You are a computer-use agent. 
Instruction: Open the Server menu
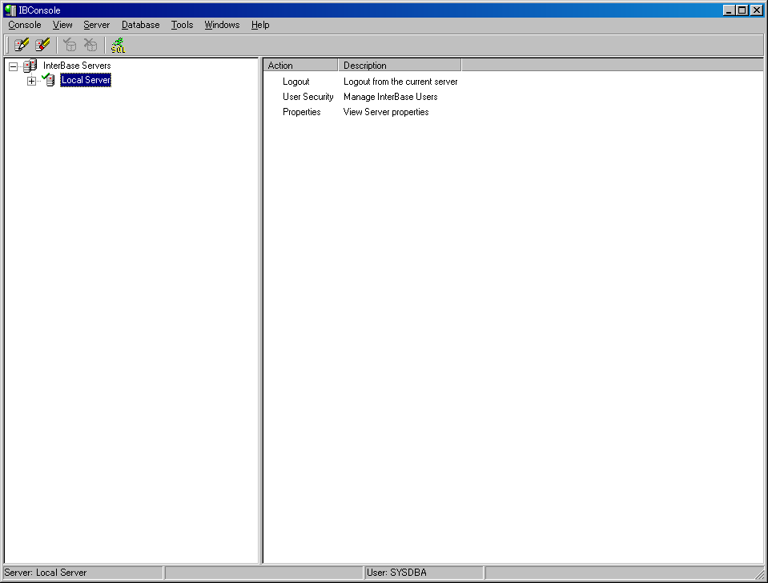96,25
